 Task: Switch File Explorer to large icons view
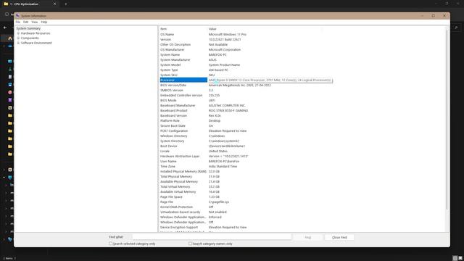[x=460, y=258]
